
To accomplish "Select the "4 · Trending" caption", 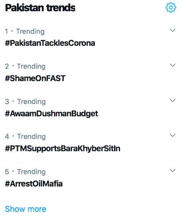I will click(x=25, y=137).
